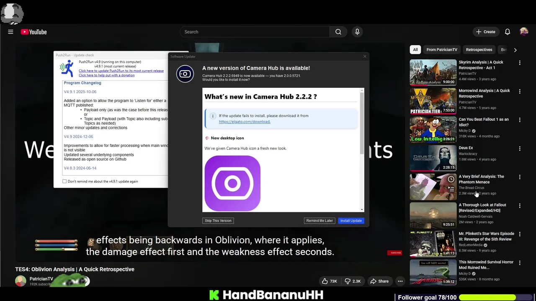Click 'V4.8.3 2024-06-14' changelog heading

(x=80, y=168)
